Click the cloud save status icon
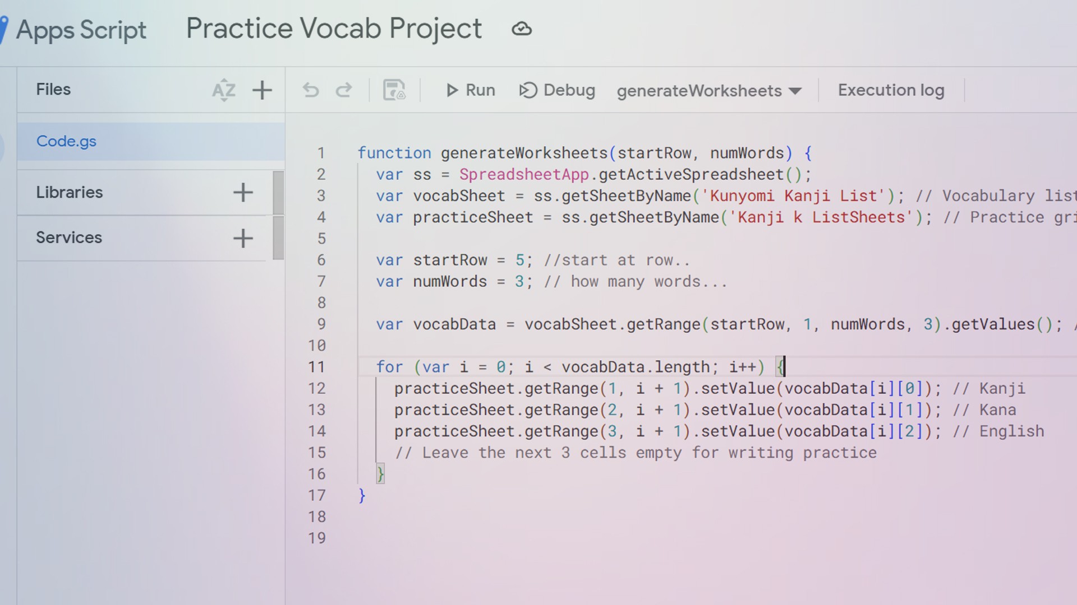The width and height of the screenshot is (1077, 605). click(521, 29)
